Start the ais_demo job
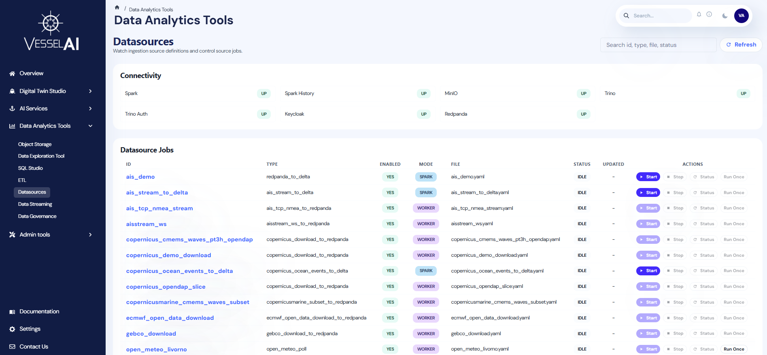The width and height of the screenshot is (767, 355). [x=648, y=177]
